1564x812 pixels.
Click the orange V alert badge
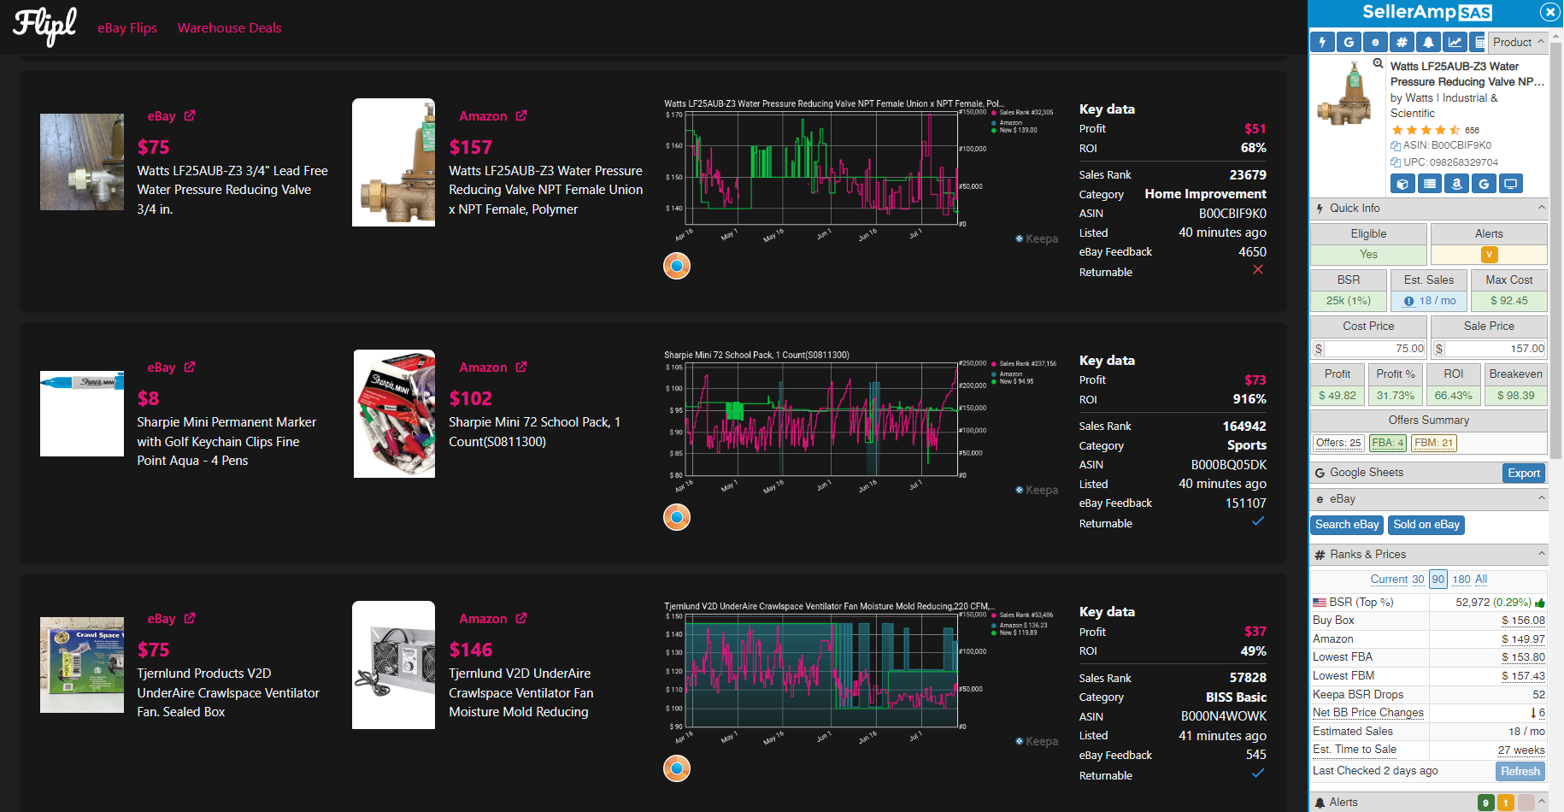coord(1489,255)
